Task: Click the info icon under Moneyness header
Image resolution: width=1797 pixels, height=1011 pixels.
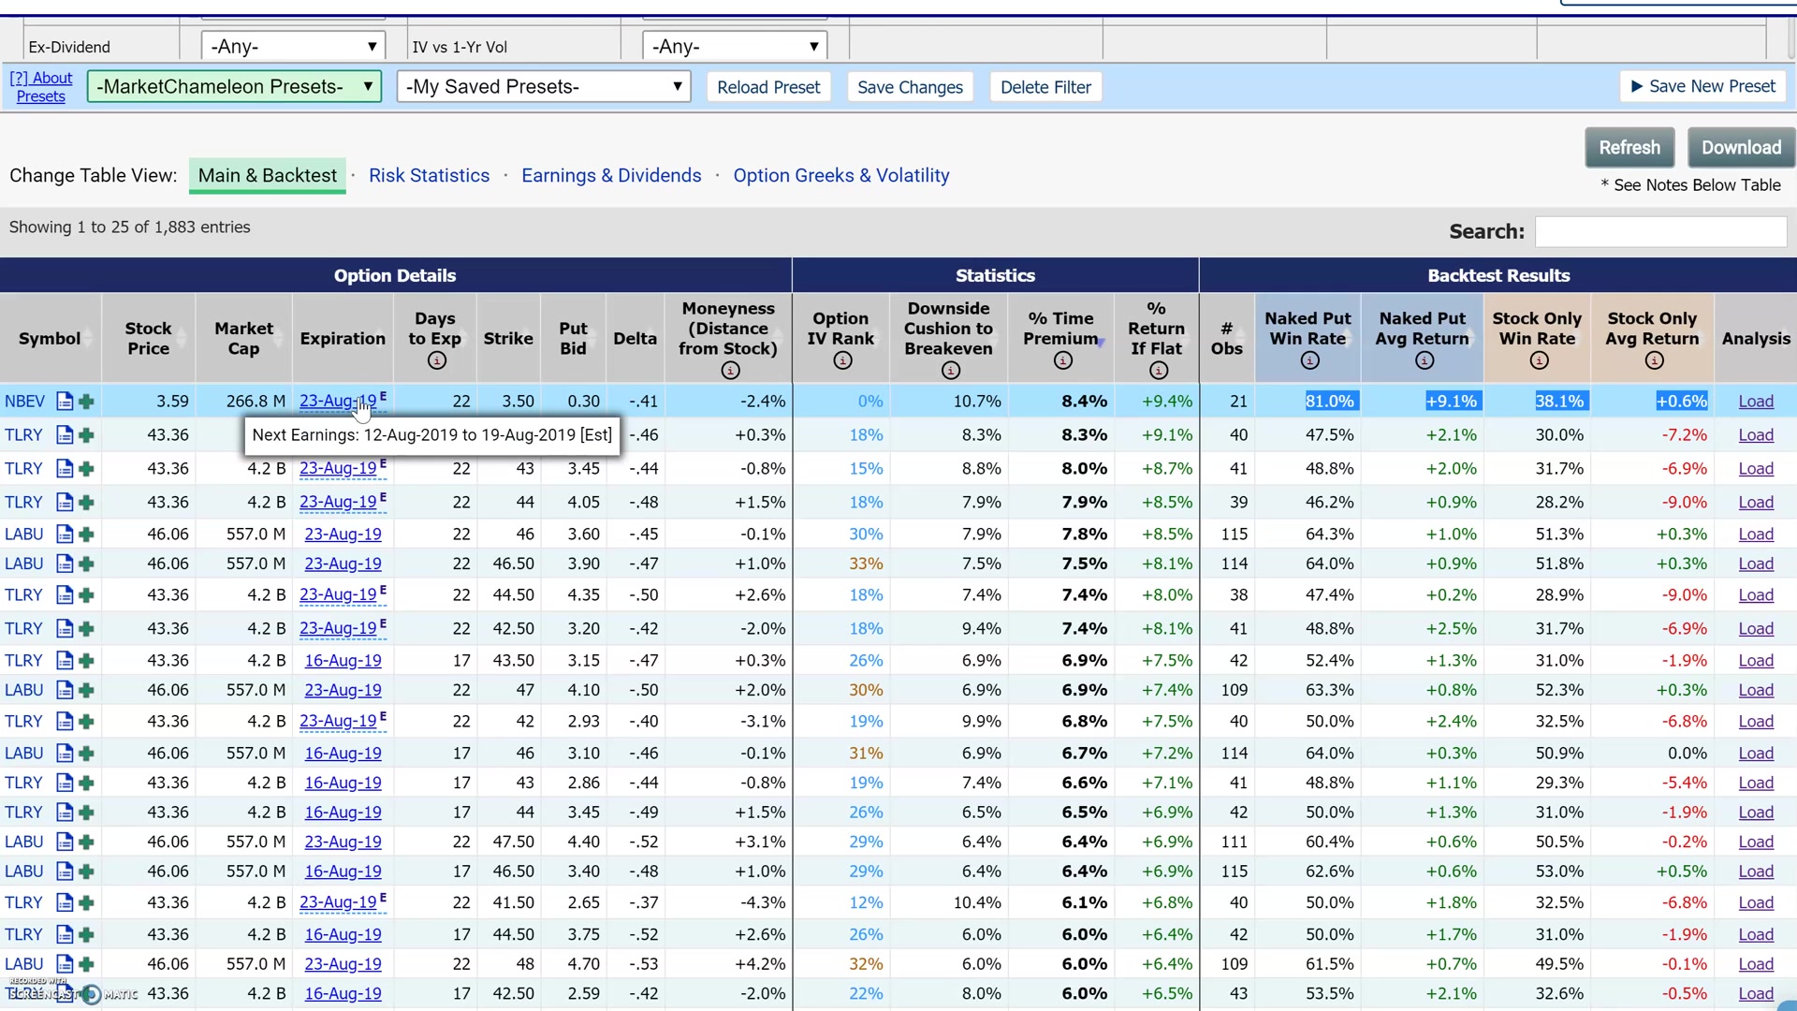Action: (731, 371)
